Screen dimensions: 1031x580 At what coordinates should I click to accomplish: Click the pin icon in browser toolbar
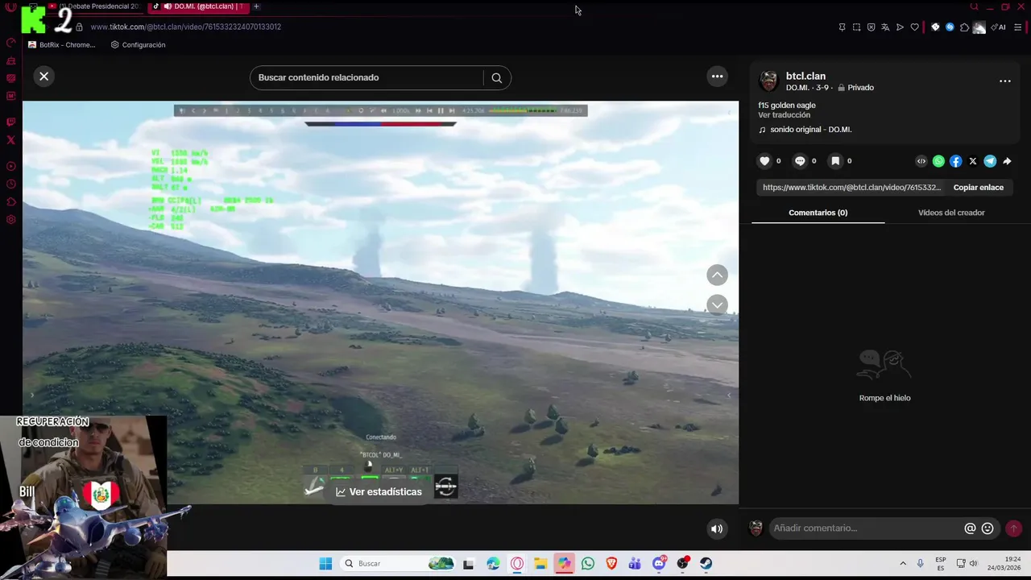point(842,27)
